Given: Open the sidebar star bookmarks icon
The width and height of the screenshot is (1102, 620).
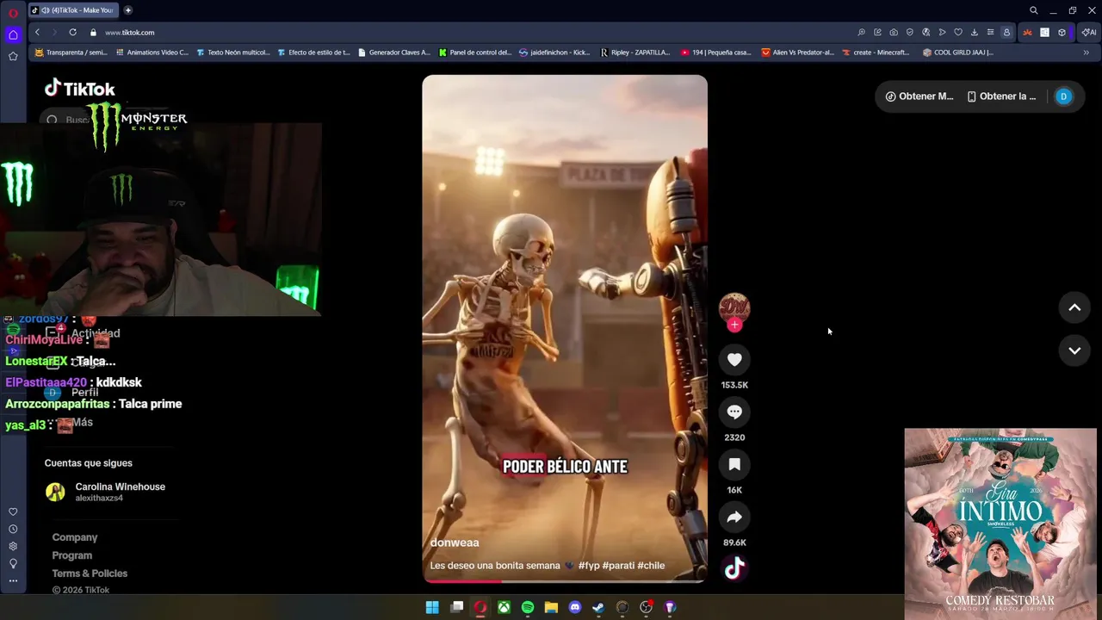Looking at the screenshot, I should click(13, 56).
